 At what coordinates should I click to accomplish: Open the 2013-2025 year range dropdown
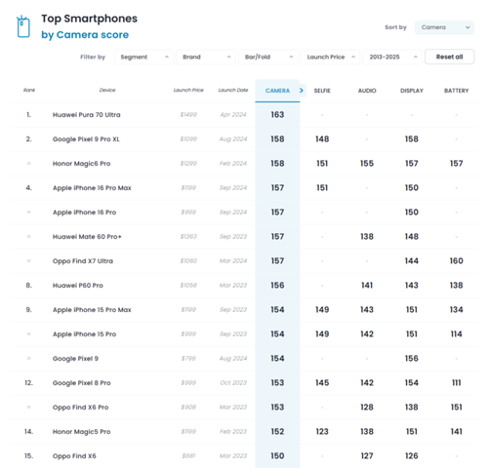[x=392, y=58]
